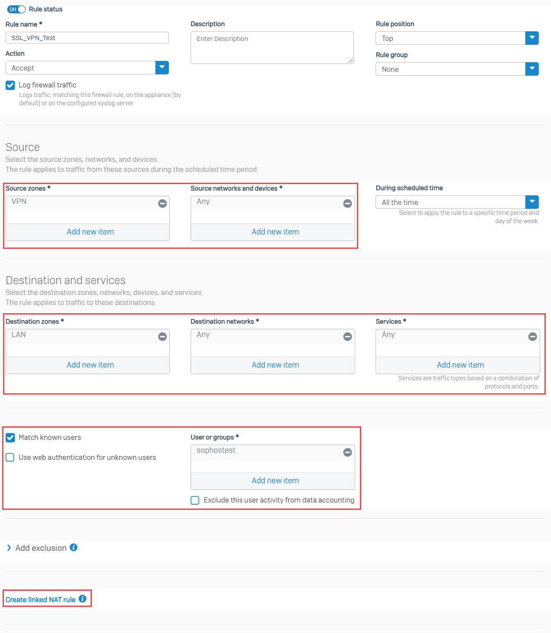This screenshot has height=633, width=551.
Task: Remove Any from Destination networks
Action: [x=347, y=336]
